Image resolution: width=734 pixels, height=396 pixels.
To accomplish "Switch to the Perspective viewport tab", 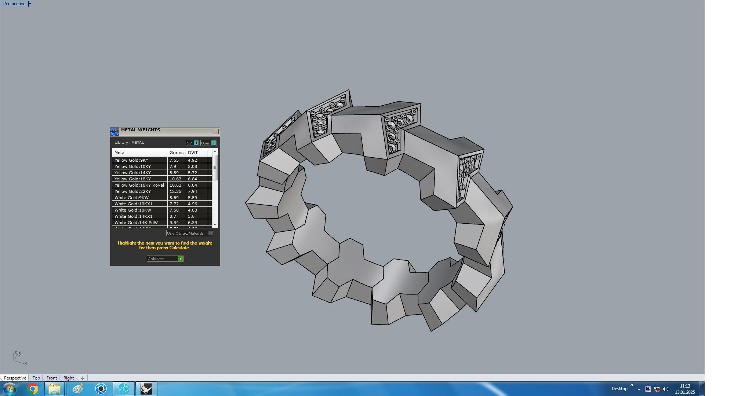I will click(x=15, y=378).
